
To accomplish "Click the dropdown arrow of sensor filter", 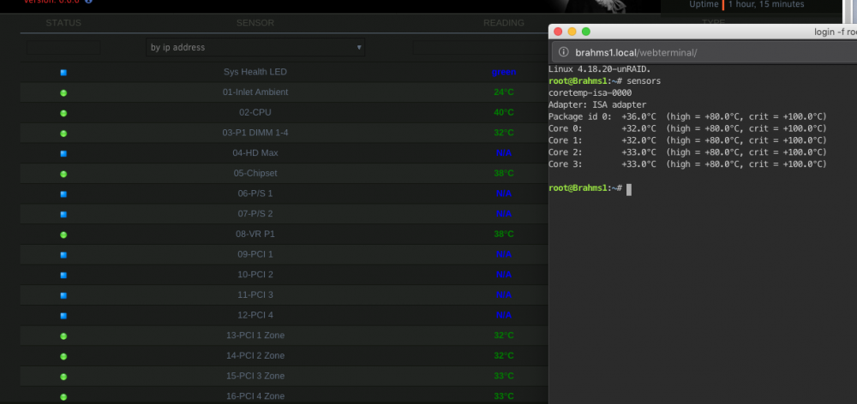I will (x=359, y=47).
